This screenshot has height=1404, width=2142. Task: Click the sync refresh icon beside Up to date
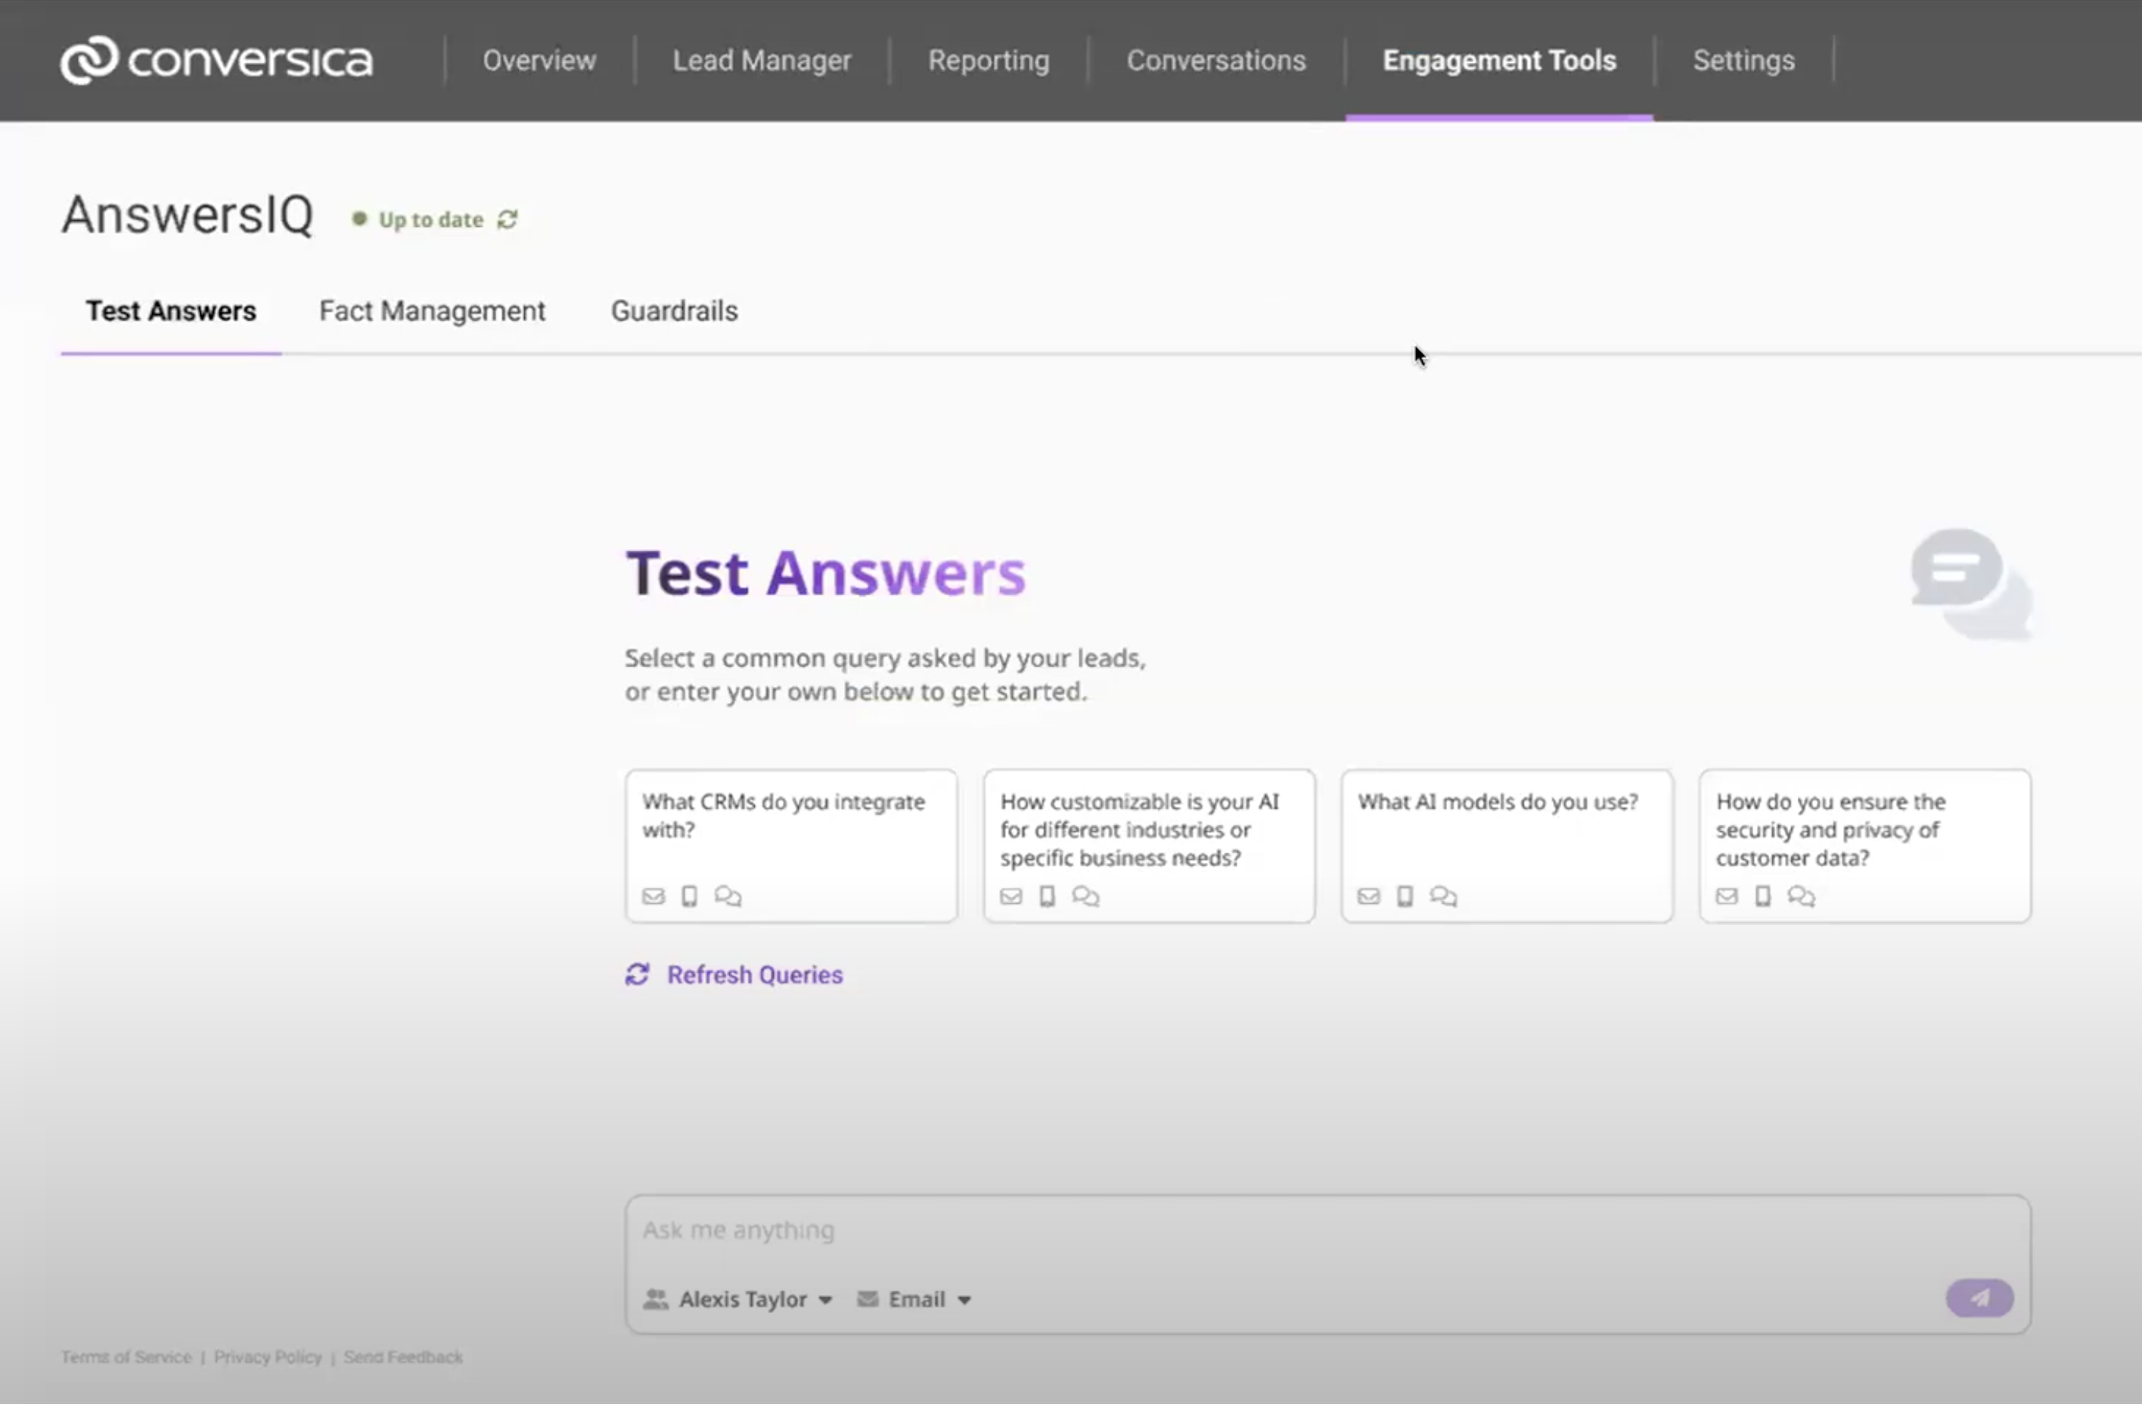508,219
